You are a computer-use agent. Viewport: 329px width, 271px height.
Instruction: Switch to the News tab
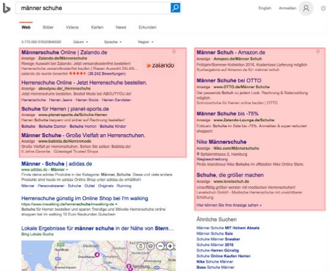(x=121, y=27)
